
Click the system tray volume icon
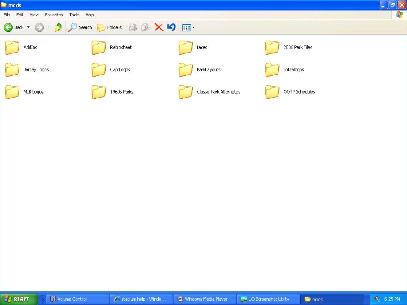[377, 299]
